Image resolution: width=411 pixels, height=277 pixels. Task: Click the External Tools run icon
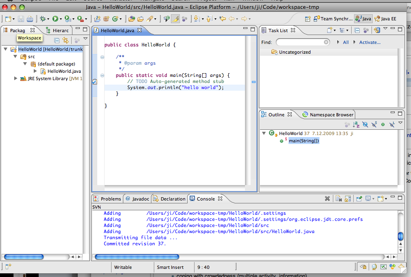(x=80, y=19)
